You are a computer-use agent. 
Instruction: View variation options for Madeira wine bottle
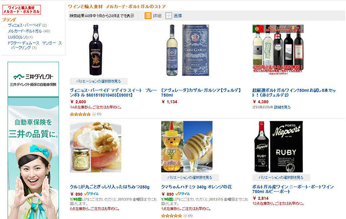click(98, 81)
